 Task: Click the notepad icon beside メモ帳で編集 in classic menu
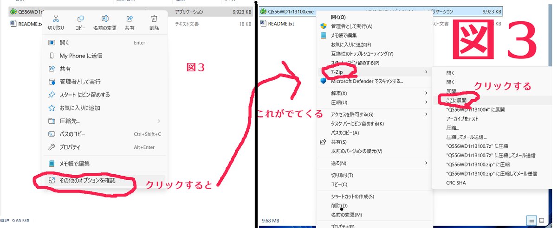click(x=324, y=35)
